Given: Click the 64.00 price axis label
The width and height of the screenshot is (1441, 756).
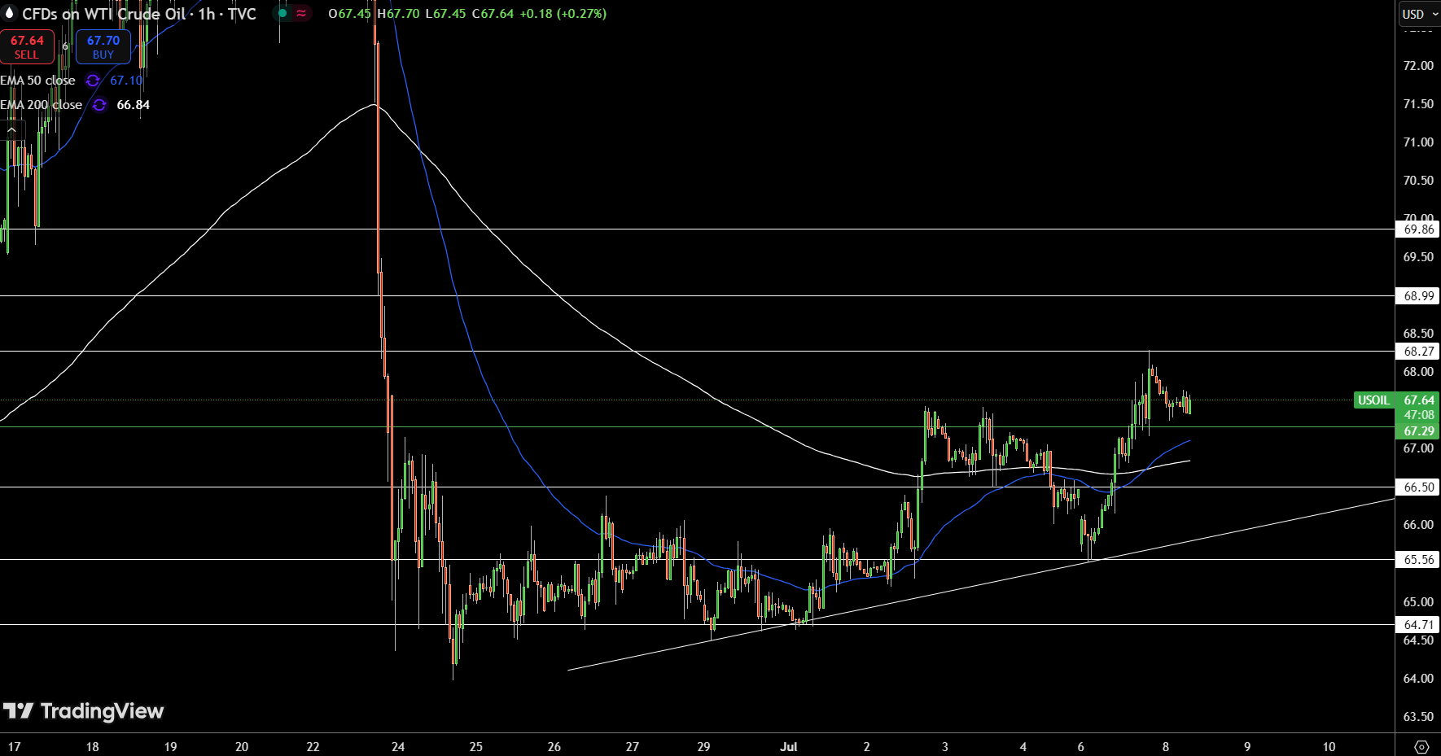Looking at the screenshot, I should pyautogui.click(x=1418, y=679).
